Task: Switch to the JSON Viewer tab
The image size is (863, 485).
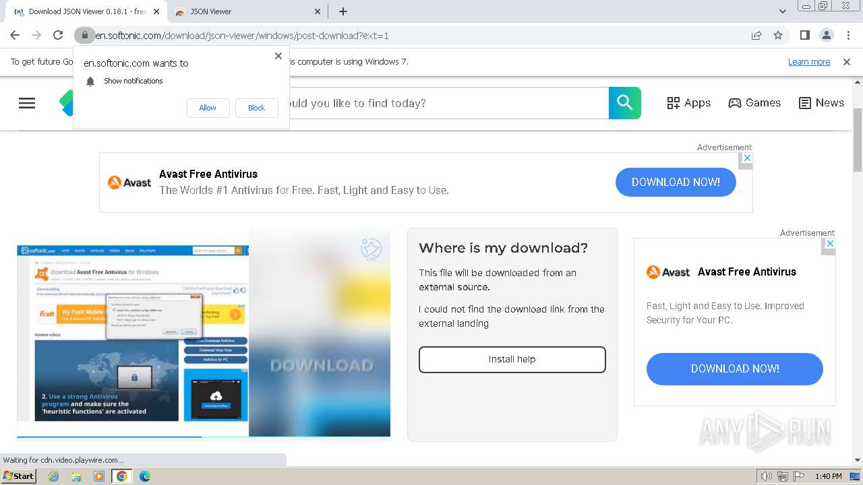Action: pyautogui.click(x=247, y=11)
